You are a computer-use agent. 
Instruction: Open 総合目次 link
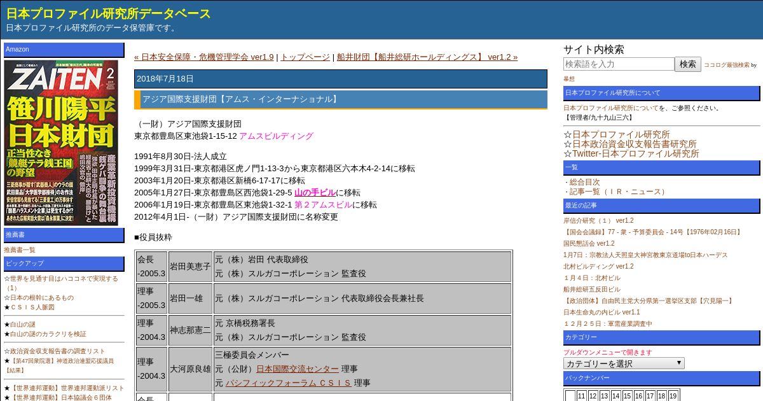(584, 182)
